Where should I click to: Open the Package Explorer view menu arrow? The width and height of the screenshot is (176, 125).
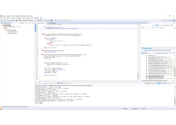[x=28, y=23]
